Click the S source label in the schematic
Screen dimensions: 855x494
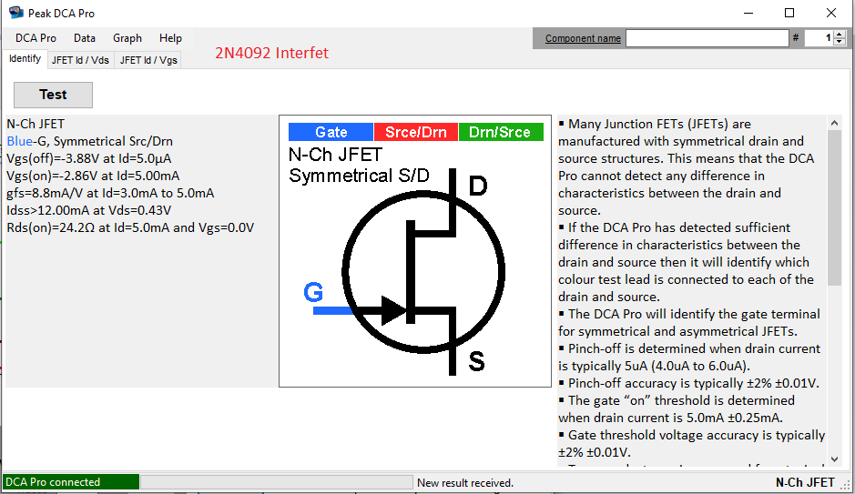click(476, 362)
